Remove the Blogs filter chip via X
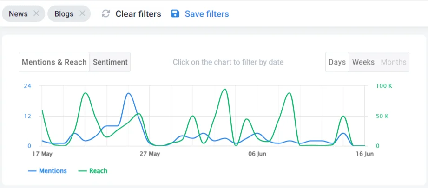428x188 pixels. point(82,14)
